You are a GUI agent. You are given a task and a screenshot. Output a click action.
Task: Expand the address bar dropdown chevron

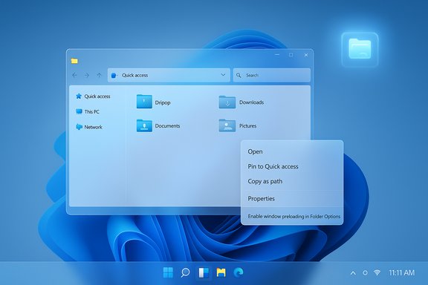click(x=223, y=75)
